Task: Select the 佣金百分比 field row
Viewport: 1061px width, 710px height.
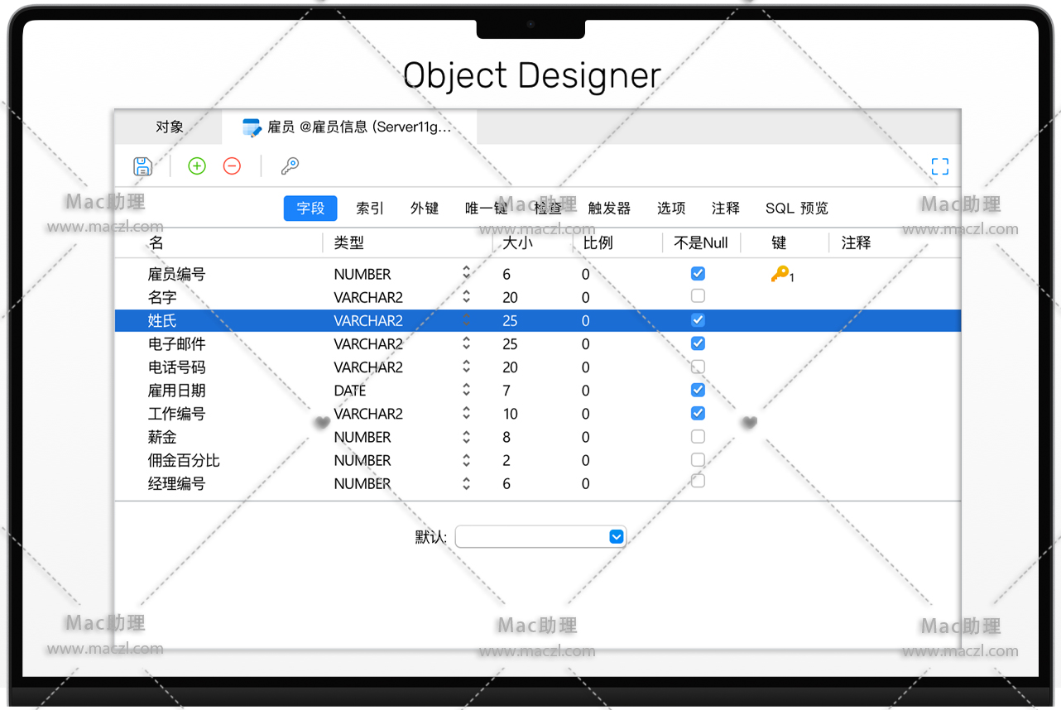Action: [x=184, y=460]
